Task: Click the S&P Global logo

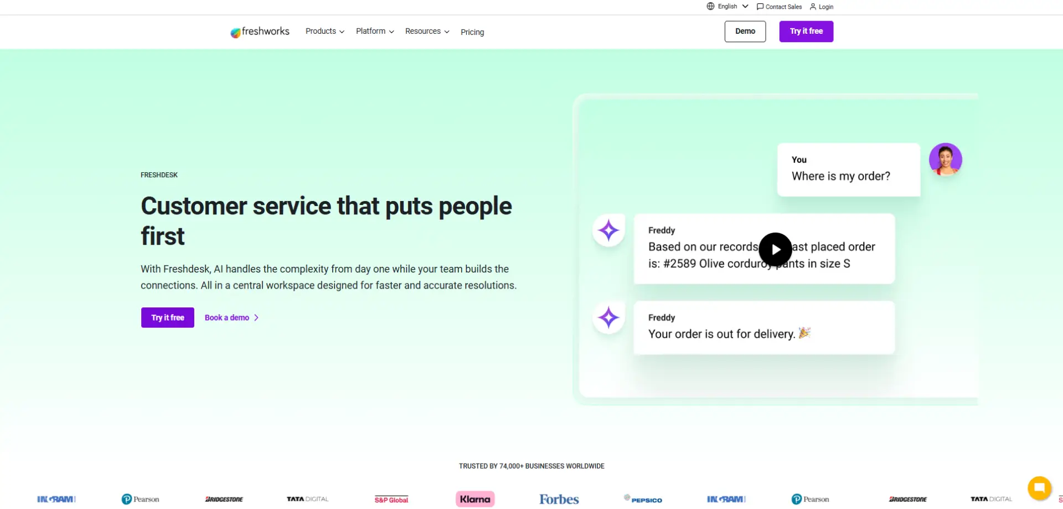Action: pos(391,500)
